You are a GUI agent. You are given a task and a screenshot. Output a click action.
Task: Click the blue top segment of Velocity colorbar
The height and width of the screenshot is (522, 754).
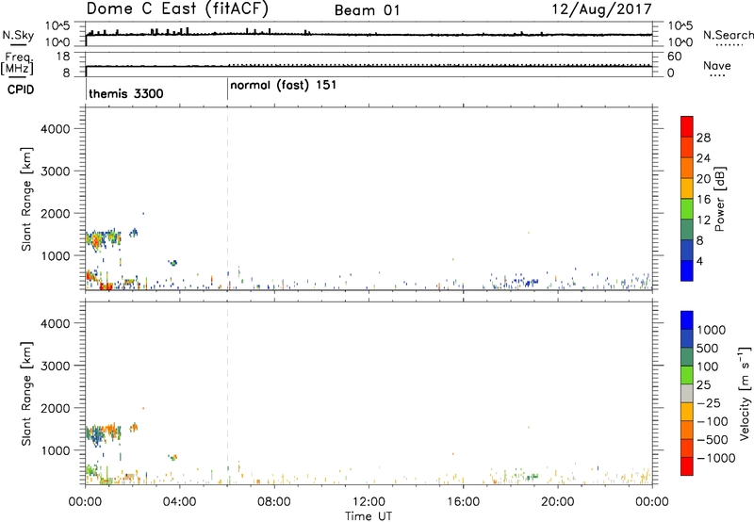687,320
